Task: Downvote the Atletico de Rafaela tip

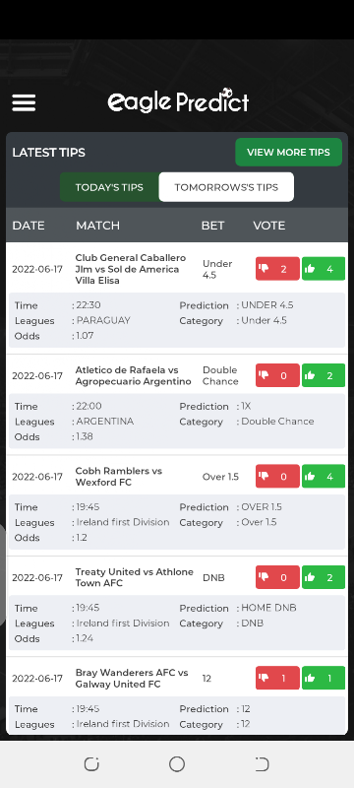Action: (277, 375)
